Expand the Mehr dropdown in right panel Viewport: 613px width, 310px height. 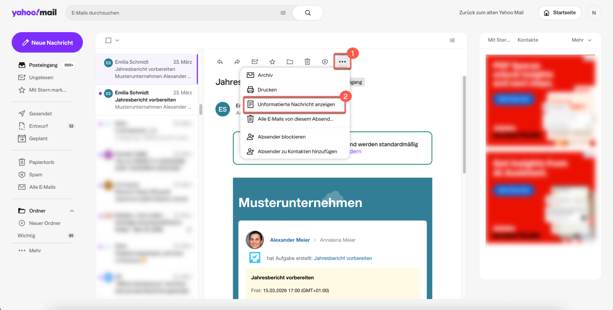[582, 40]
